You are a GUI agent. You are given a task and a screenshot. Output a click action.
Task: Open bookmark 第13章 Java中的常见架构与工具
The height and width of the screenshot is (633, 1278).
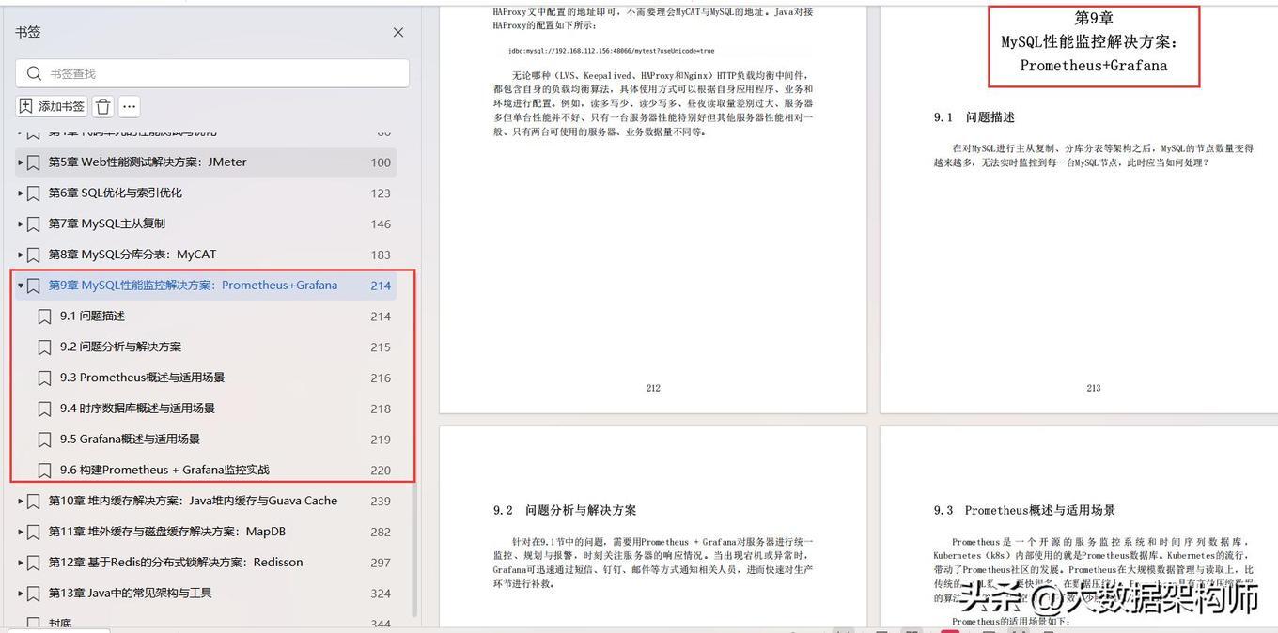click(x=131, y=594)
